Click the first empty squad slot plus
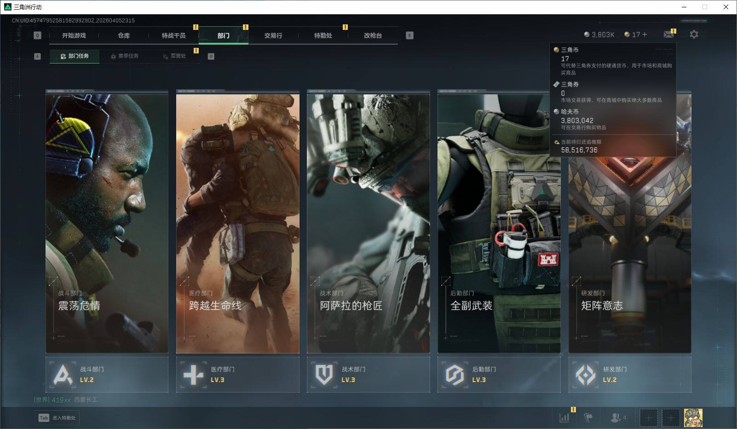 pyautogui.click(x=649, y=417)
